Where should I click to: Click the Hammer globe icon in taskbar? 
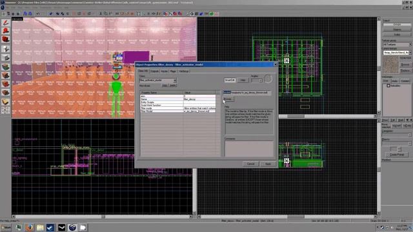[x=72, y=227]
